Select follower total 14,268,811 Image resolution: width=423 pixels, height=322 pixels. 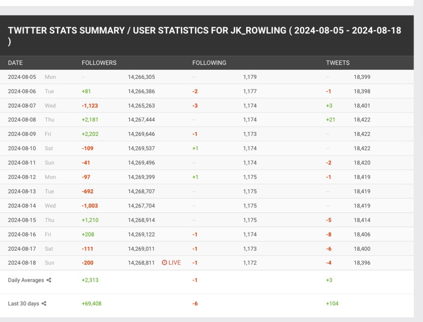coord(141,263)
